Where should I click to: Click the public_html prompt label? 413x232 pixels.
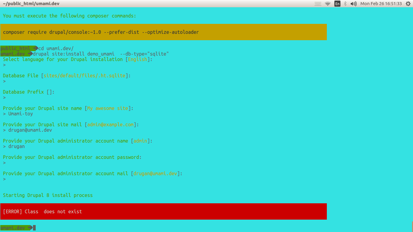coord(15,48)
